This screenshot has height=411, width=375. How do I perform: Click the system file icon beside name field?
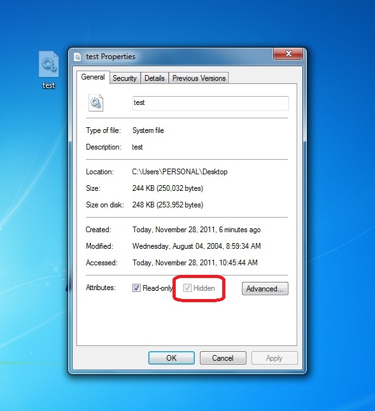coord(96,103)
